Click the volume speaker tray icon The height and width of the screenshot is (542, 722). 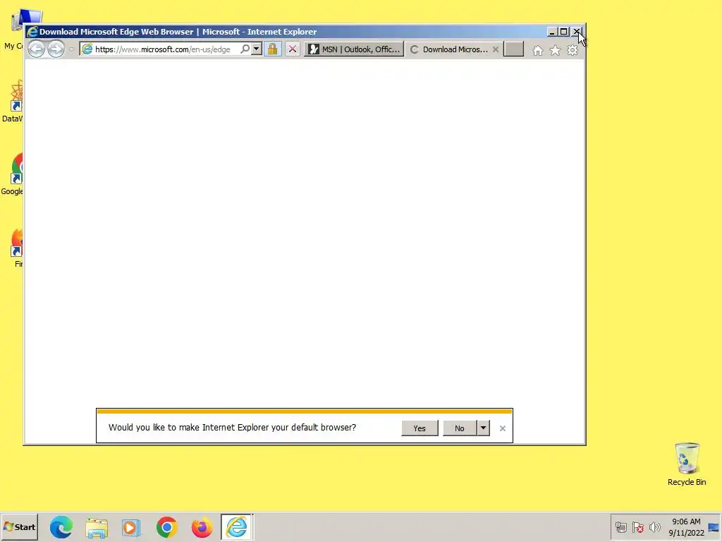tap(654, 526)
